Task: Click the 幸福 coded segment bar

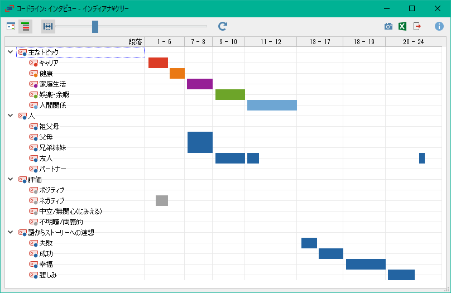Action: tap(366, 264)
